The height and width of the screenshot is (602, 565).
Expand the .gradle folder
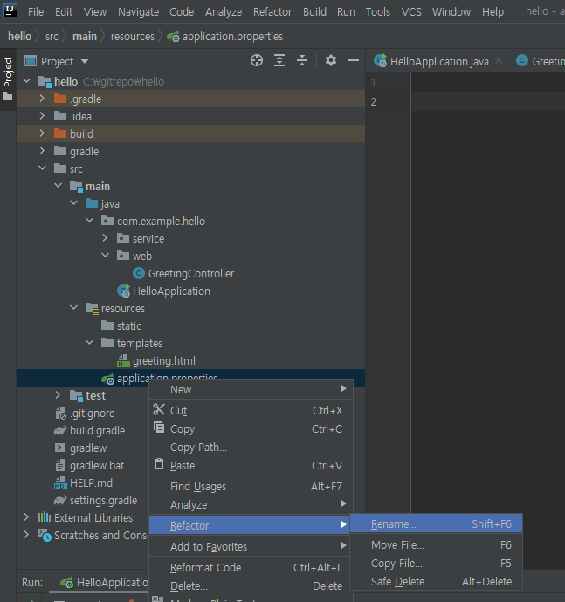pos(42,99)
